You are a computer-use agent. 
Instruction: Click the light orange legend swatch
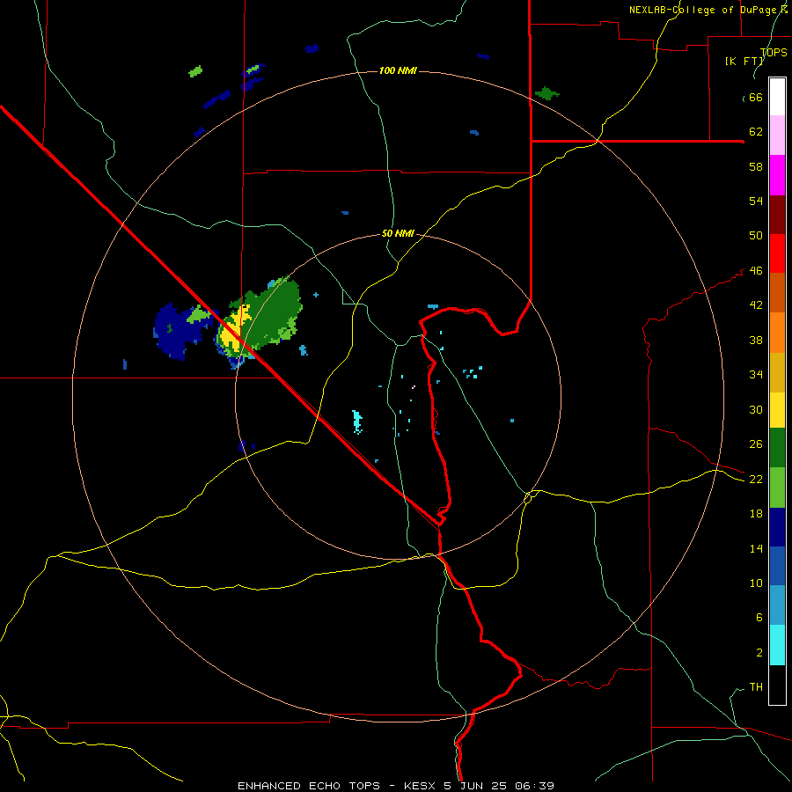[777, 333]
